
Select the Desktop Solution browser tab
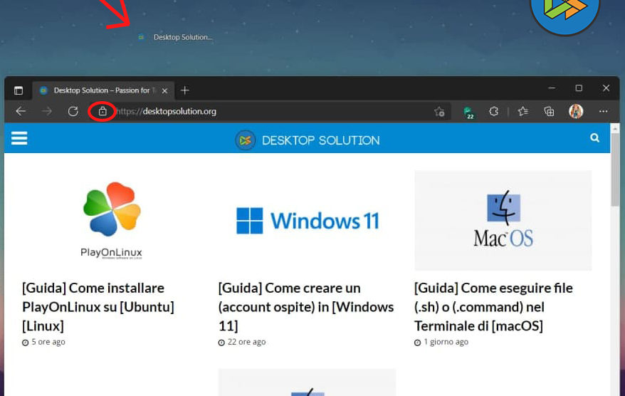[x=103, y=90]
